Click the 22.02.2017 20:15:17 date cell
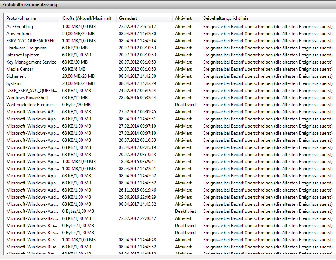 [137, 27]
